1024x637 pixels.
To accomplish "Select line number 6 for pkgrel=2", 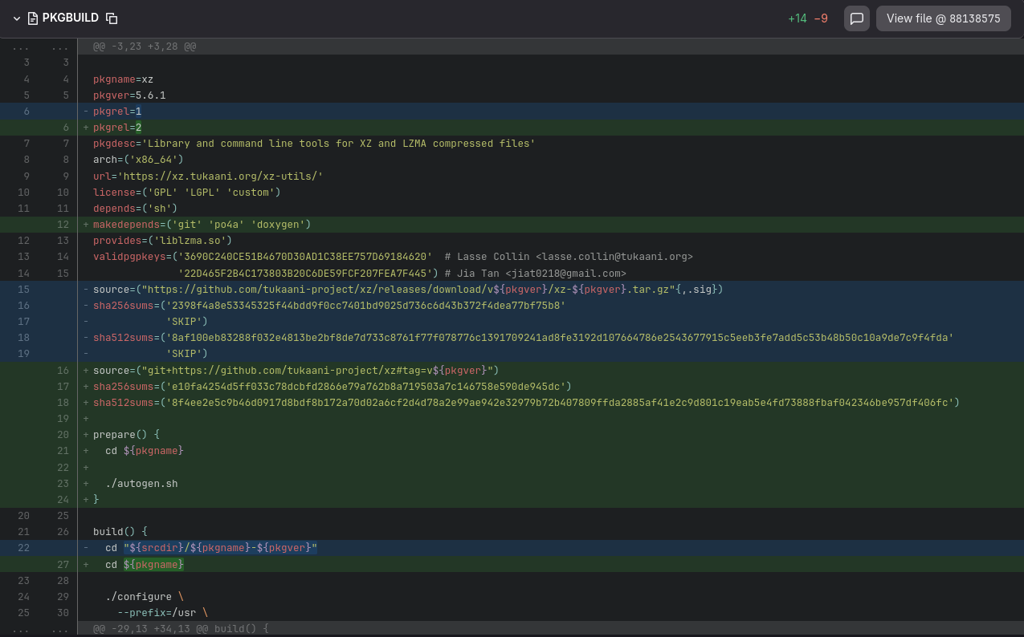I will click(63, 127).
